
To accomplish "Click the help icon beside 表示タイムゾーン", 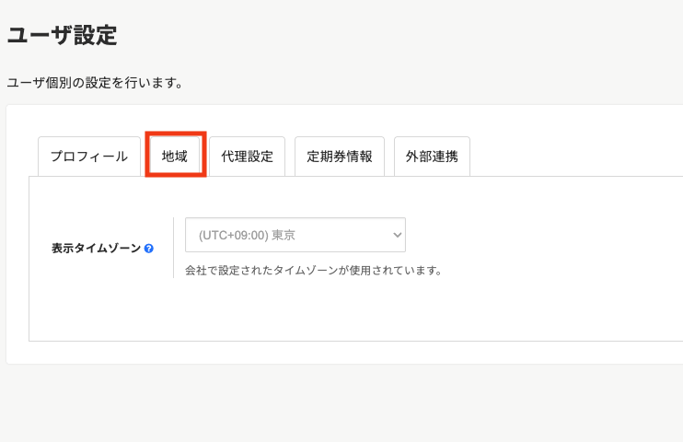I will coord(149,249).
